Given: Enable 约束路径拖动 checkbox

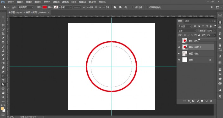Looking at the screenshot, I should pos(147,7).
